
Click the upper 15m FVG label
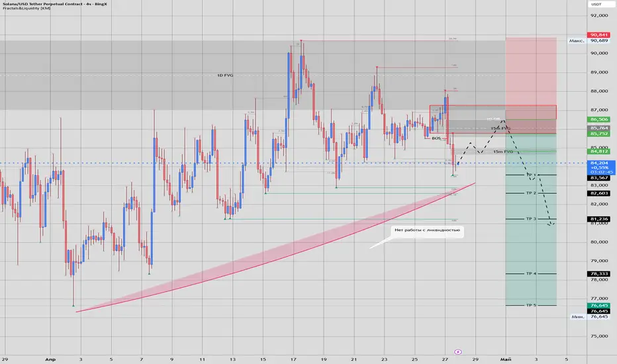click(x=500, y=128)
